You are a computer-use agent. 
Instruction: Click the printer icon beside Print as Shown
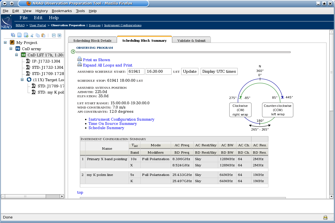pos(79,60)
